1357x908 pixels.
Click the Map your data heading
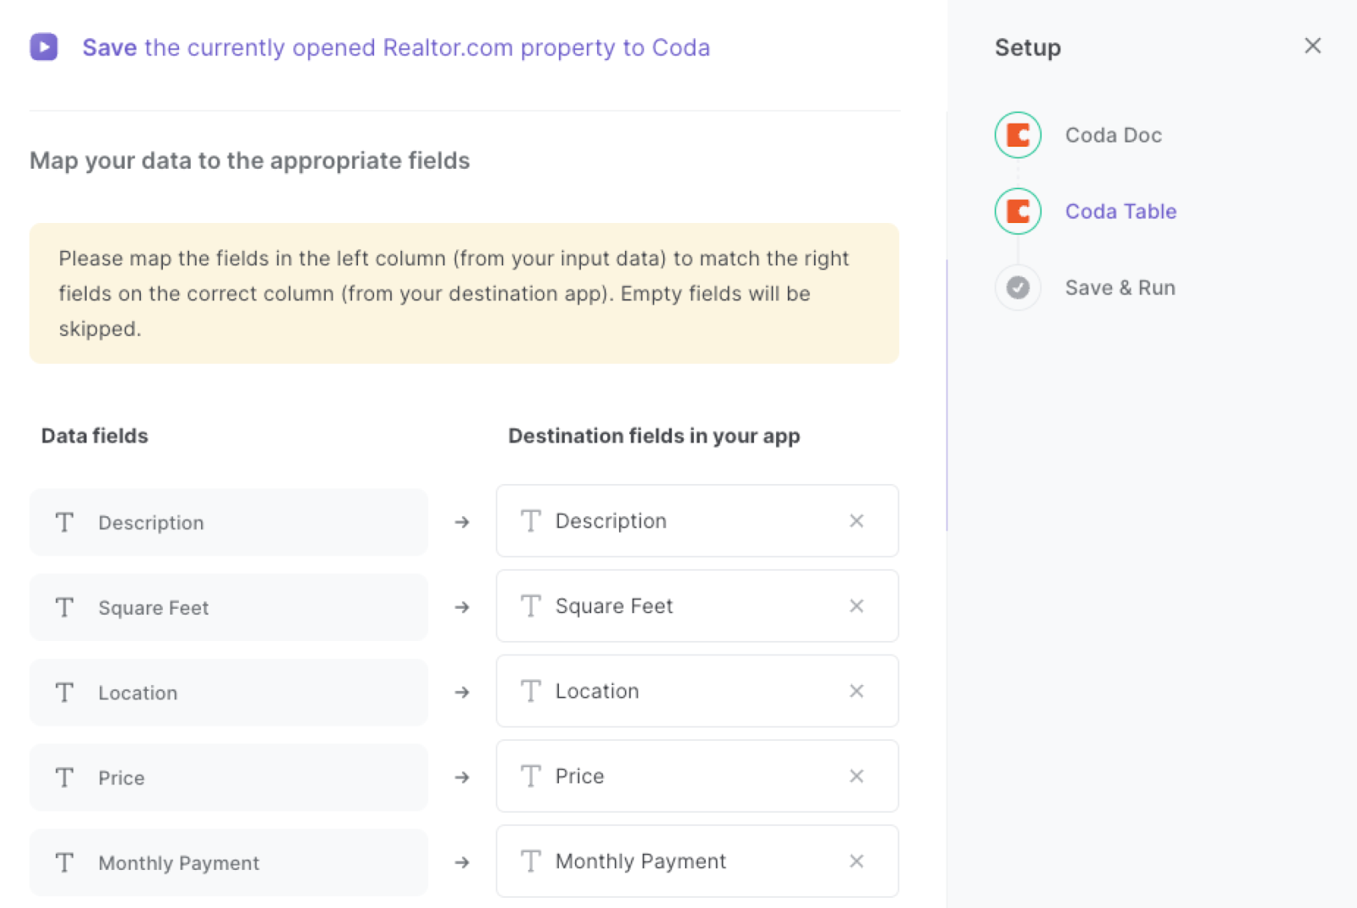pyautogui.click(x=249, y=160)
